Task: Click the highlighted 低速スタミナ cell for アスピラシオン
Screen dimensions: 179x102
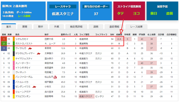Action: (x=87, y=96)
